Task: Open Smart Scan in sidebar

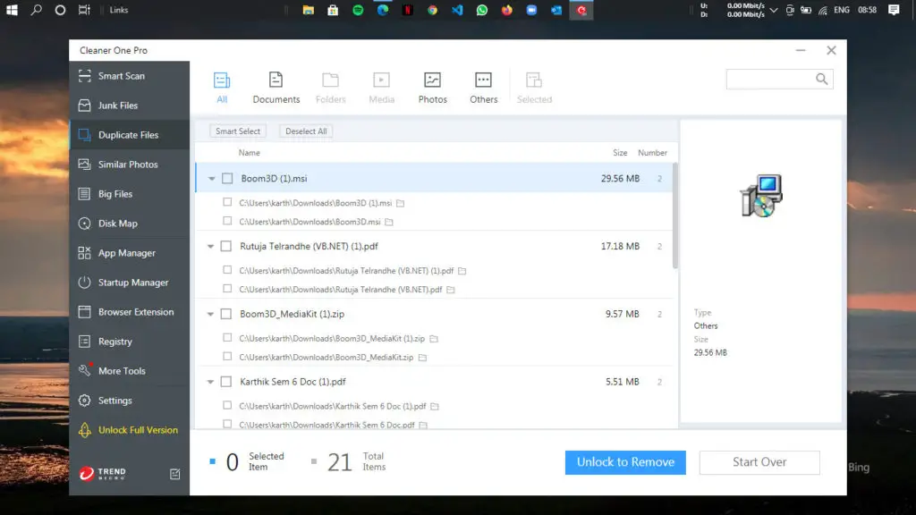Action: pos(129,76)
